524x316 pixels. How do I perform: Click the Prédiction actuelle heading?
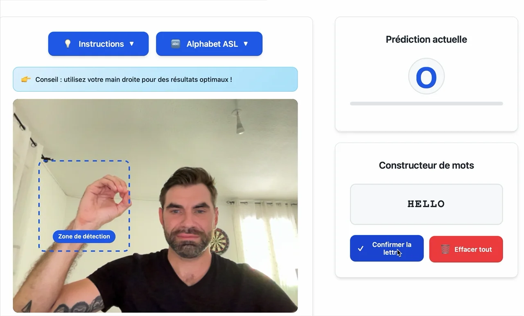coord(426,39)
